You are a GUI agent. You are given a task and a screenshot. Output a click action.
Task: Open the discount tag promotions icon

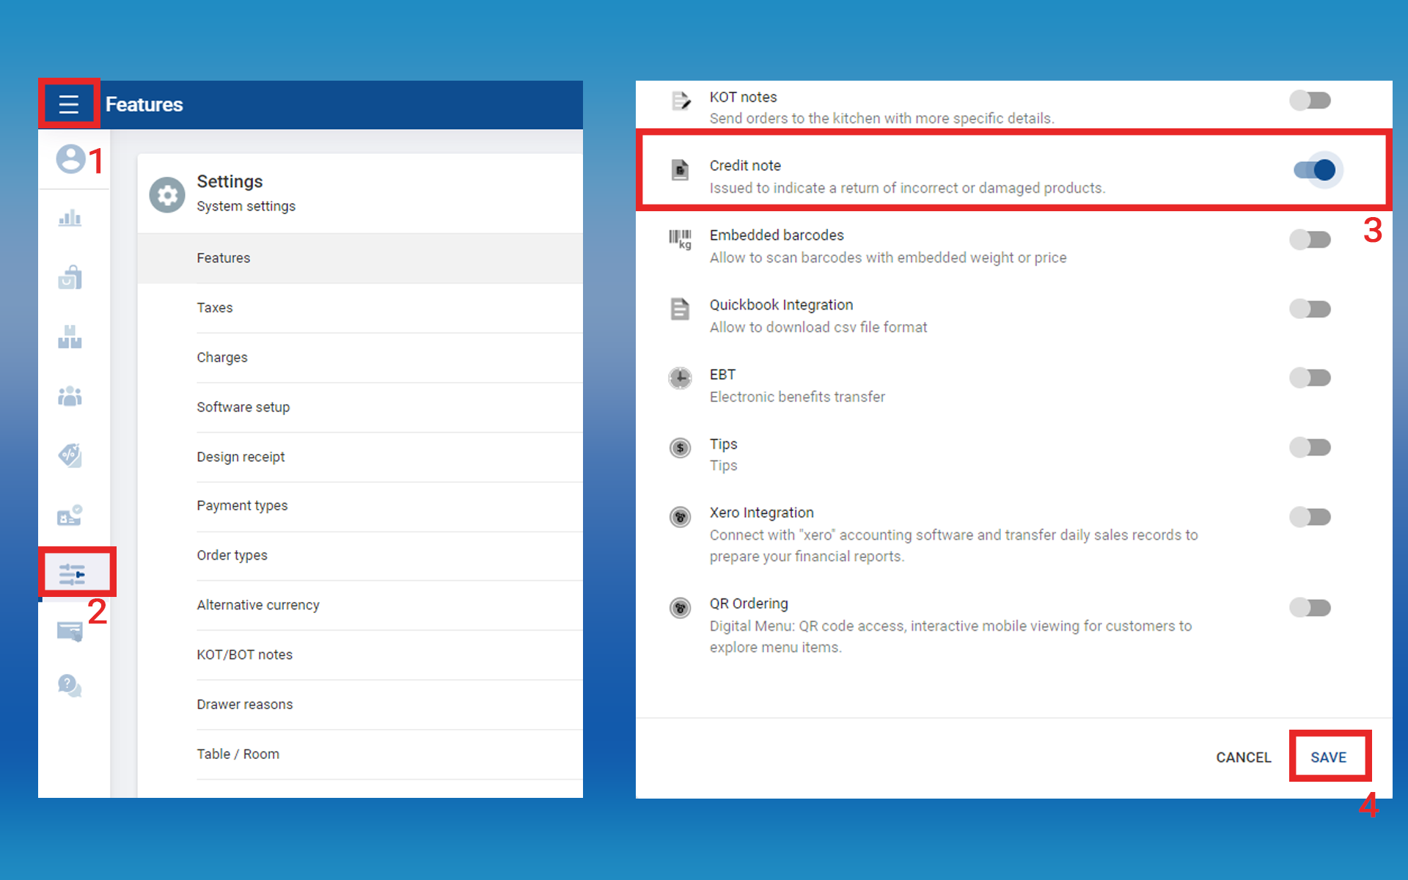pyautogui.click(x=70, y=455)
